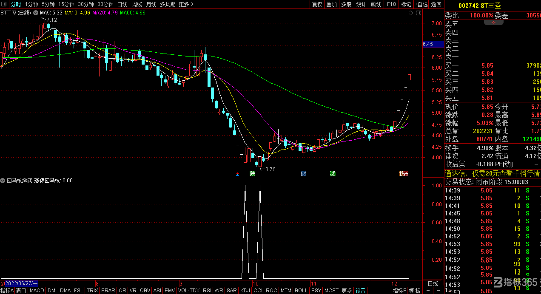
Task: Expand the 更多 periods menu at top
Action: pos(186,4)
